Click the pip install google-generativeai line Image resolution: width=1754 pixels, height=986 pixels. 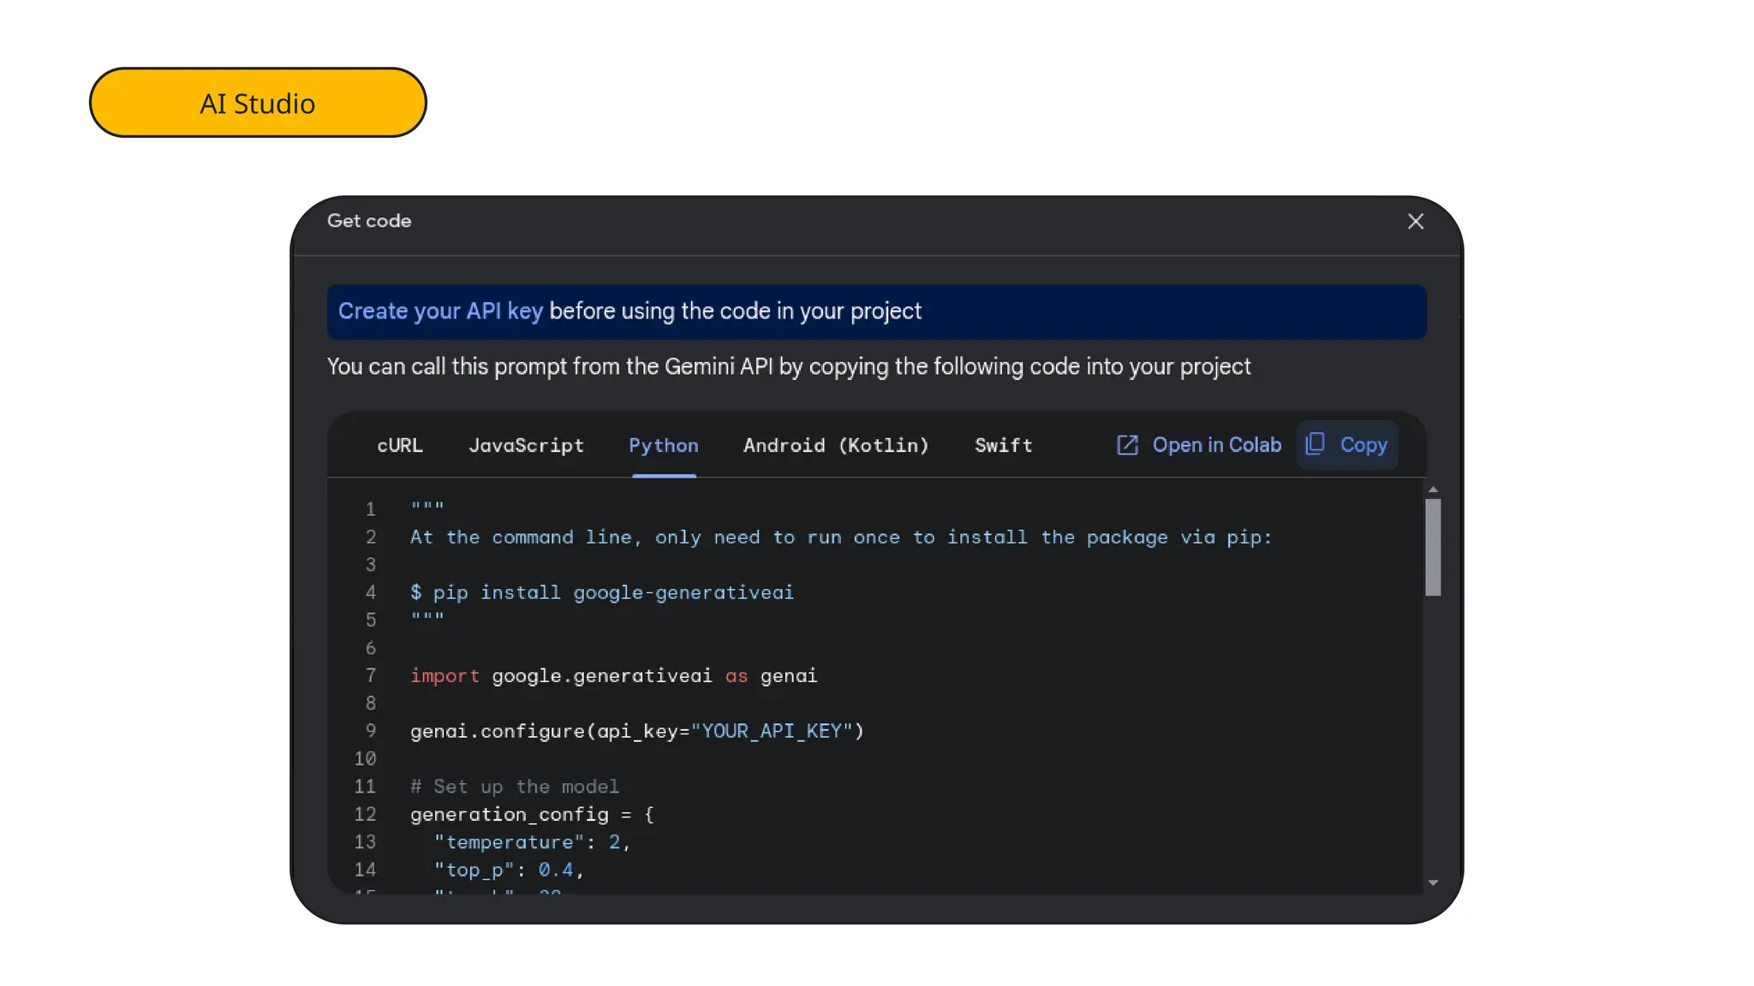(602, 592)
